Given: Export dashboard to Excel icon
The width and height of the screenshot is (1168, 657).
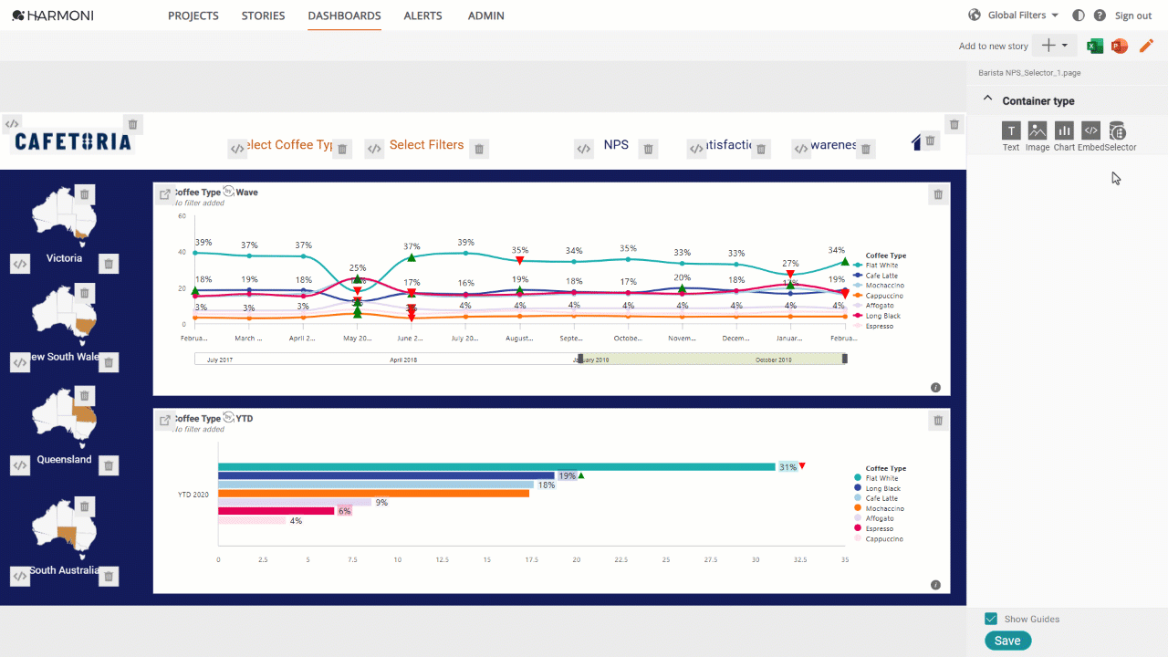Looking at the screenshot, I should pyautogui.click(x=1095, y=46).
